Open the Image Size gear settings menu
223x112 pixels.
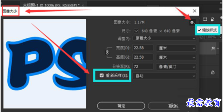point(192,22)
